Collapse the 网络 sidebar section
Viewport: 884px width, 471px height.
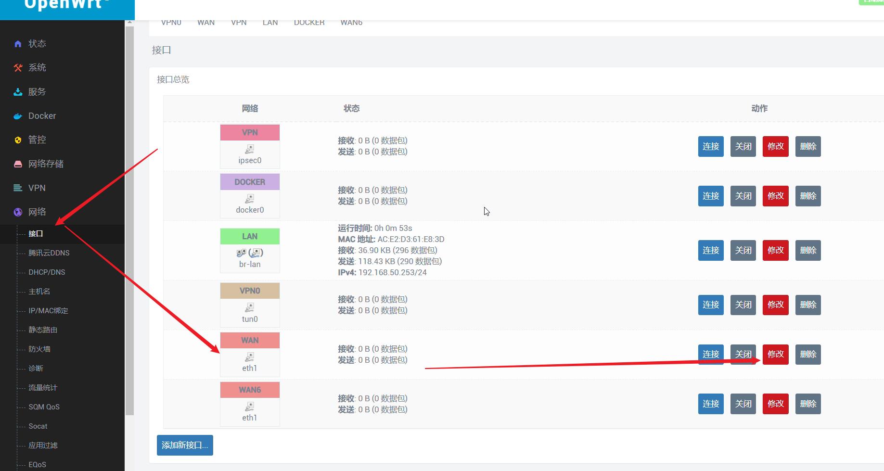(x=37, y=212)
